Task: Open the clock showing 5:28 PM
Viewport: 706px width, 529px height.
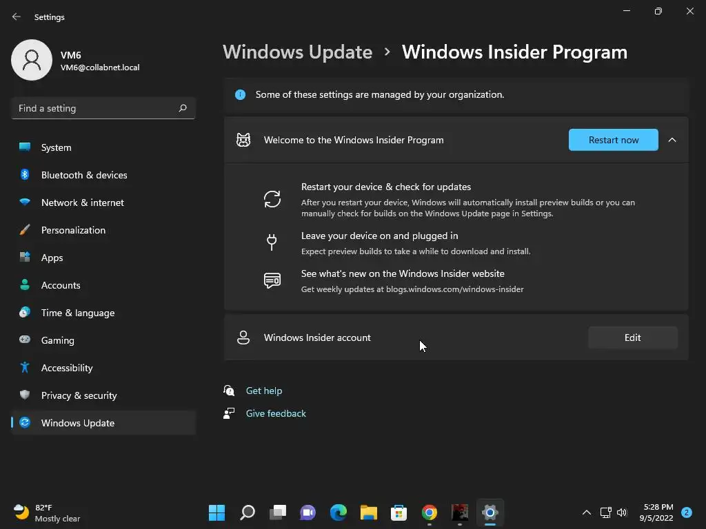Action: pyautogui.click(x=656, y=512)
